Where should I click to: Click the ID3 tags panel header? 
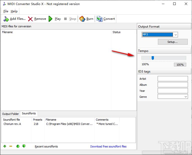click(164, 71)
